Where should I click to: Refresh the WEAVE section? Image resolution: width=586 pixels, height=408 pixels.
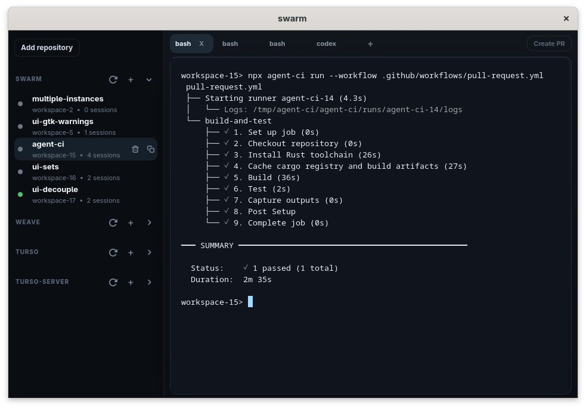click(x=113, y=222)
